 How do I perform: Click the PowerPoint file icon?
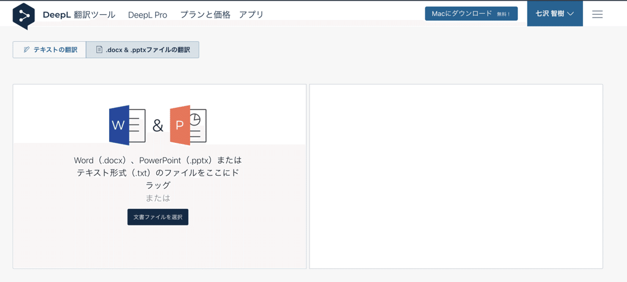pos(188,125)
